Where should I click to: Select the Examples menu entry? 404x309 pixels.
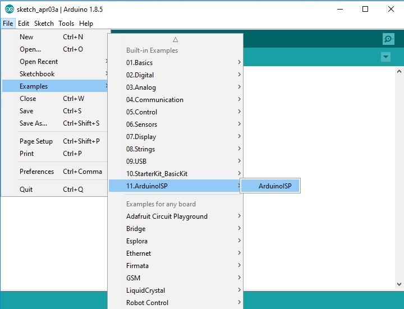pos(54,86)
